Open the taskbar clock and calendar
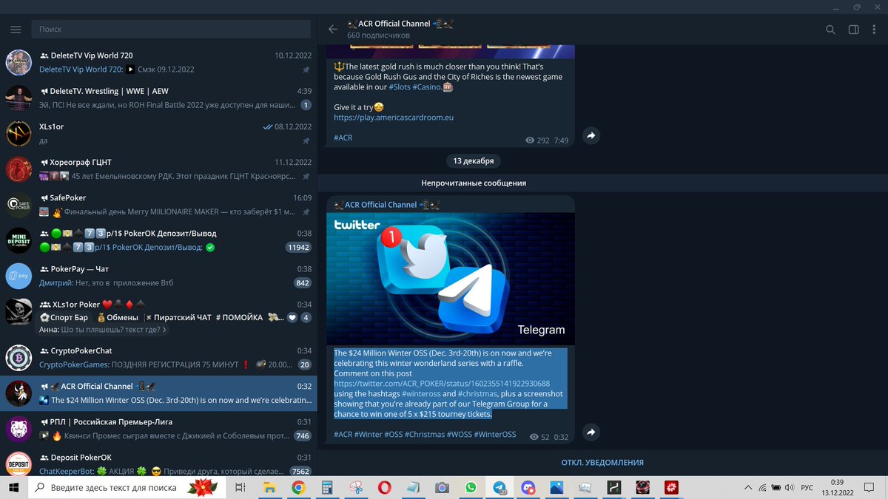The width and height of the screenshot is (888, 499). [837, 488]
